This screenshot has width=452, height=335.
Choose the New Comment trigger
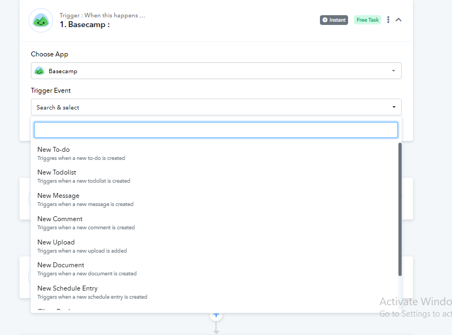point(214,223)
